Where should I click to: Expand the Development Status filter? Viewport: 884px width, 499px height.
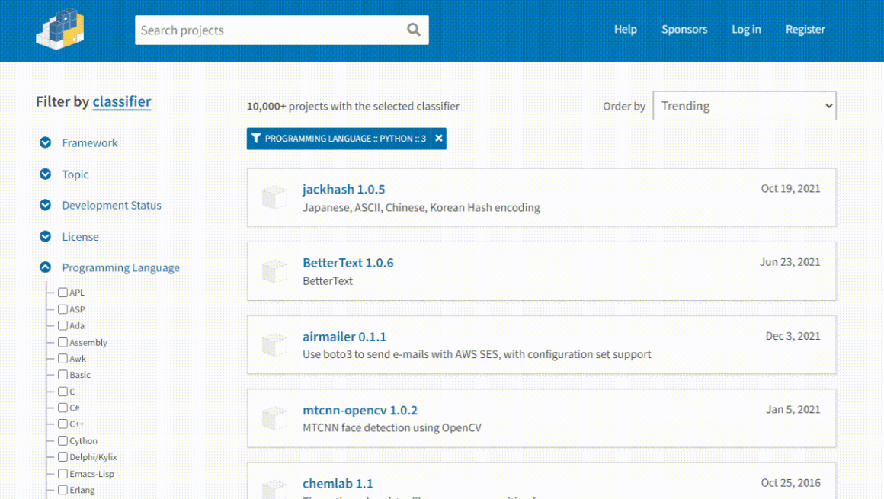(46, 205)
